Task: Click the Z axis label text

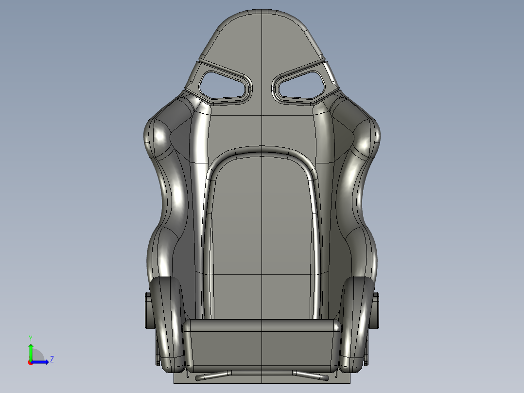Action: (x=52, y=359)
